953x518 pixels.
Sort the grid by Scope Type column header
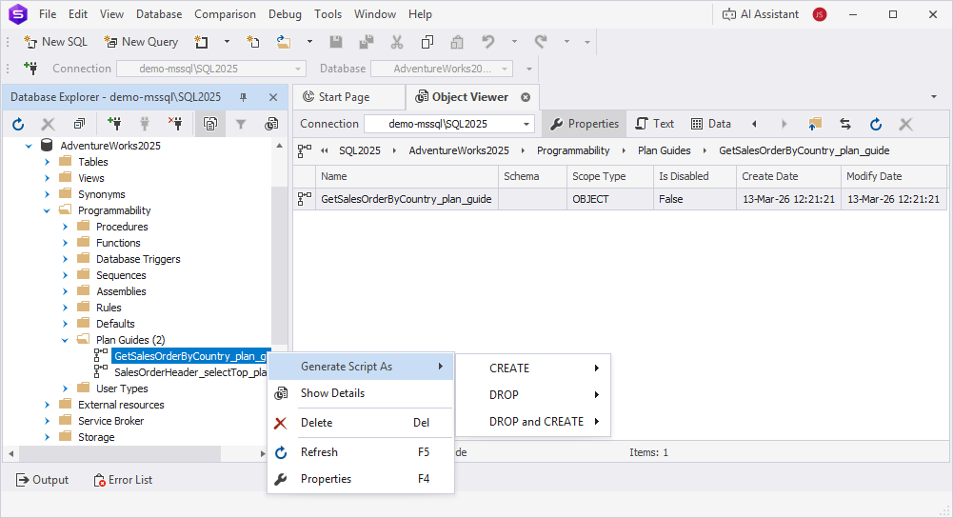coord(609,176)
